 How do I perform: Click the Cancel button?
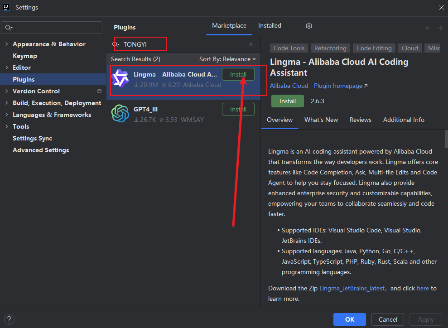coord(388,319)
